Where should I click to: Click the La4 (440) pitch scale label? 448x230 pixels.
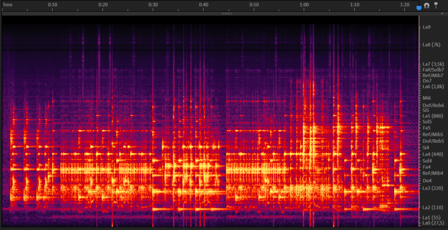(432, 155)
